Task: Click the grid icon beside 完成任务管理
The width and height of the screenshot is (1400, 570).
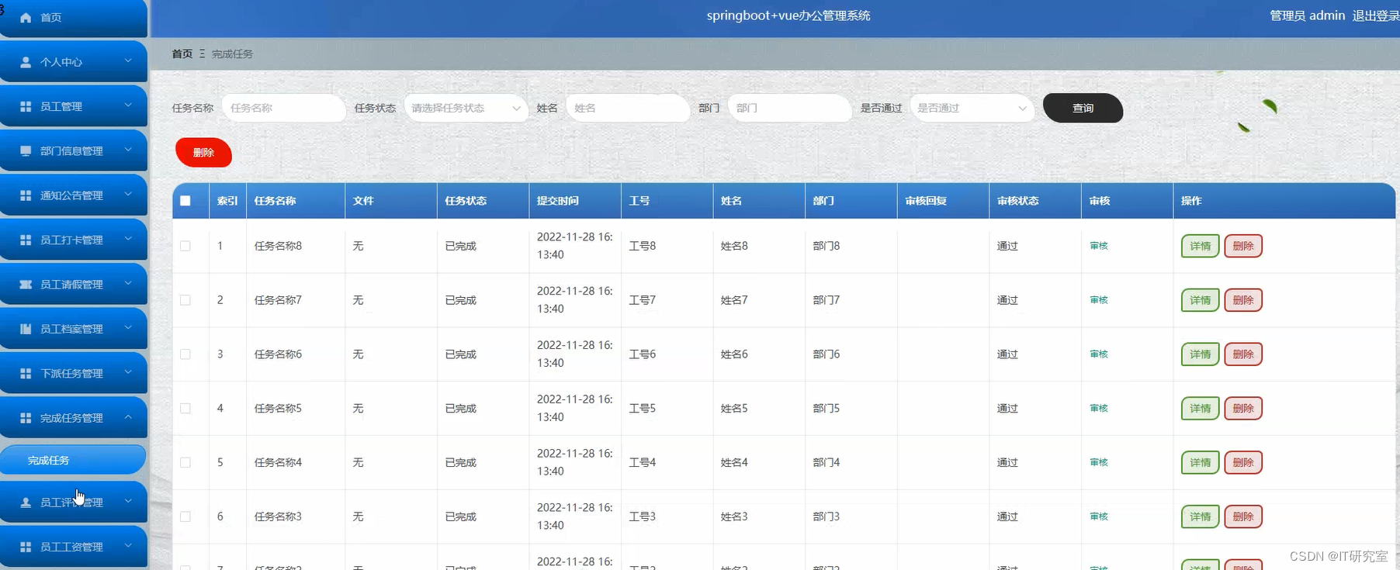Action: pyautogui.click(x=26, y=418)
